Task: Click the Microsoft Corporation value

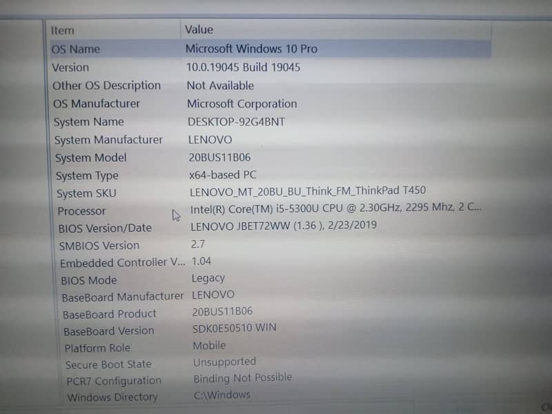Action: (242, 104)
